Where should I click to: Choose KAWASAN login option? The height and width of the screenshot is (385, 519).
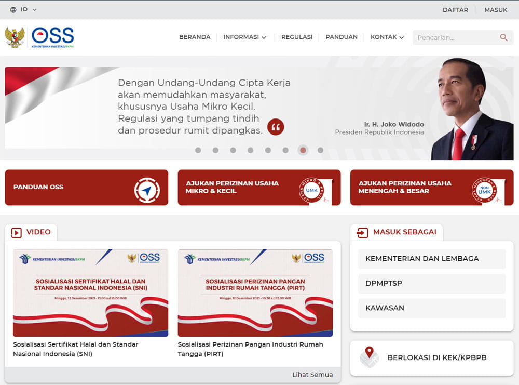tap(432, 308)
